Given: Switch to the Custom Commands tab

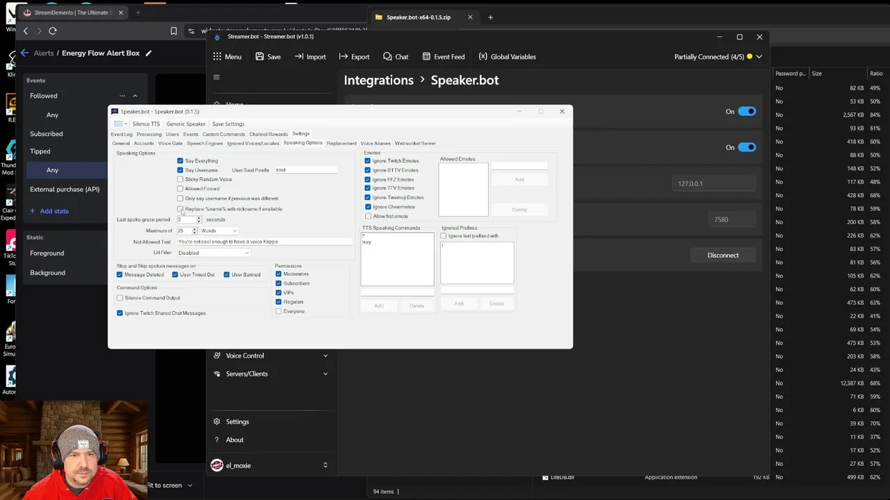Looking at the screenshot, I should pyautogui.click(x=223, y=134).
